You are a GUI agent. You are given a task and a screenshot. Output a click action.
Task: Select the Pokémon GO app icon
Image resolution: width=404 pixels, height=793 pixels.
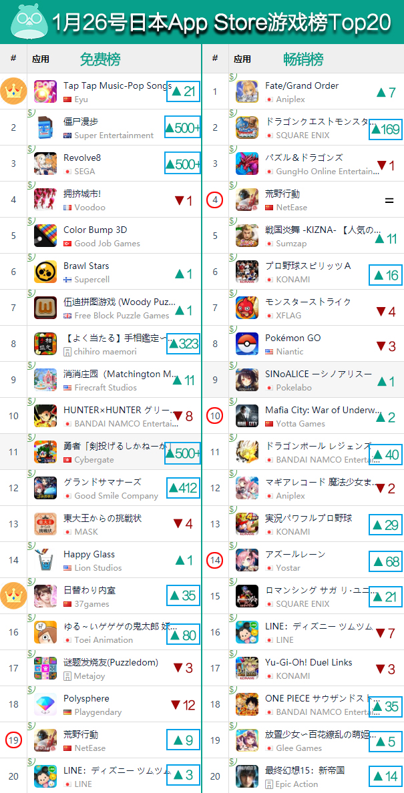pos(247,344)
